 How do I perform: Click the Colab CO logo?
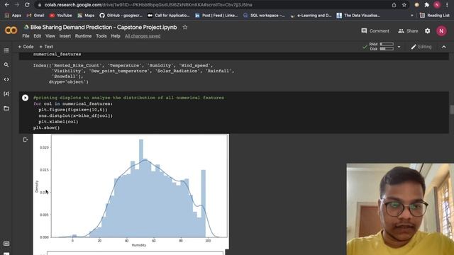[11, 30]
